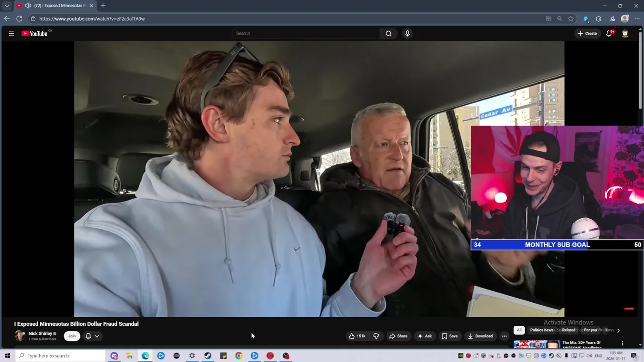
Task: Add page to favorites with star icon
Action: (571, 19)
